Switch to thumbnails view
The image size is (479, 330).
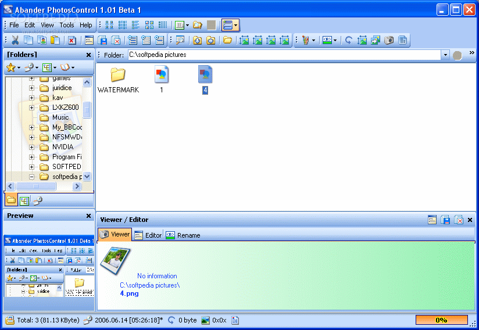click(x=149, y=25)
